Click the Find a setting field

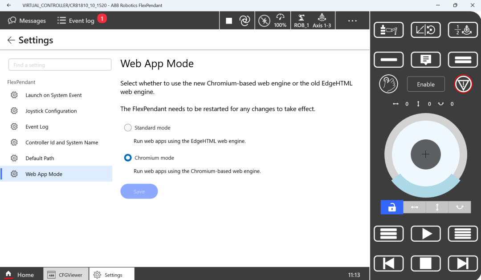60,65
